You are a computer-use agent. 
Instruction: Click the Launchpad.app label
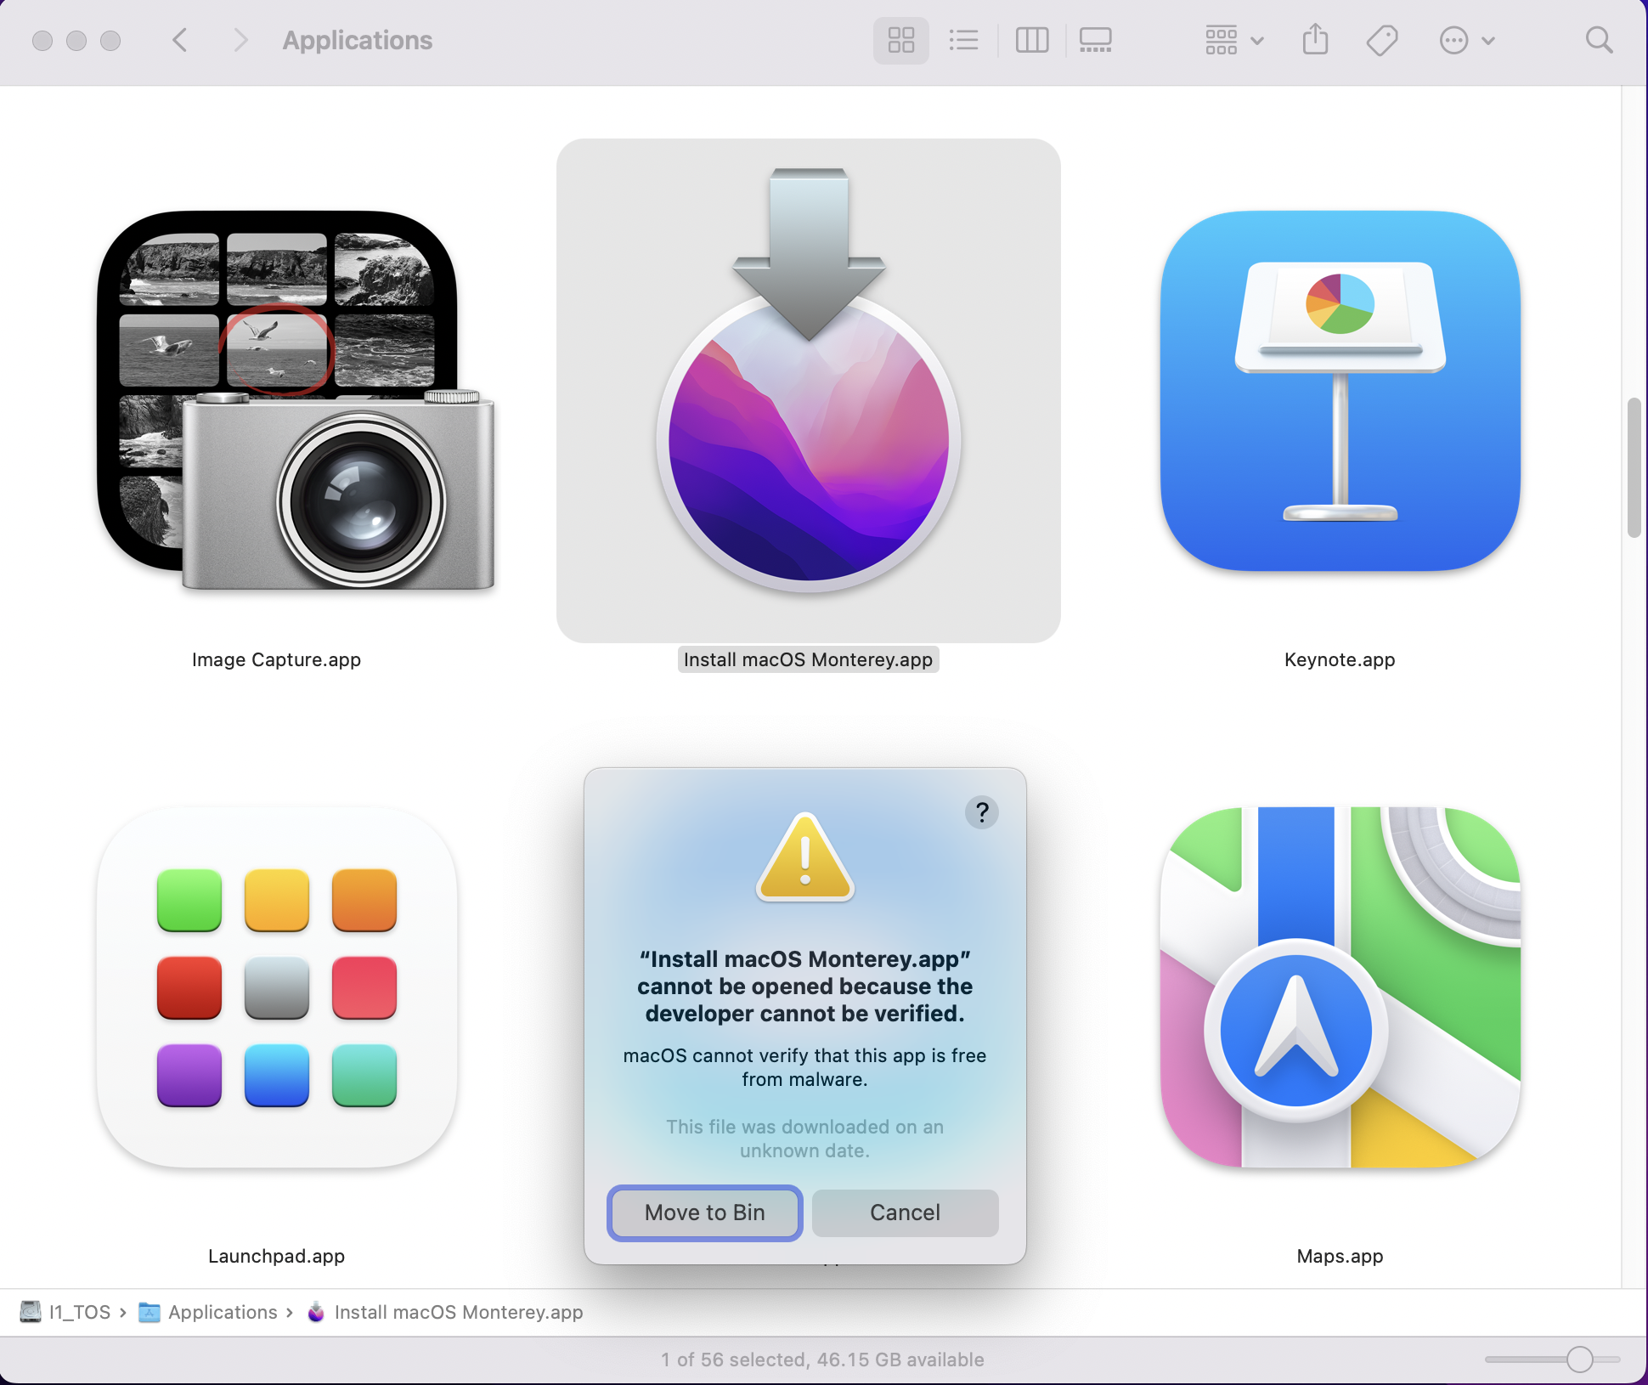tap(276, 1257)
